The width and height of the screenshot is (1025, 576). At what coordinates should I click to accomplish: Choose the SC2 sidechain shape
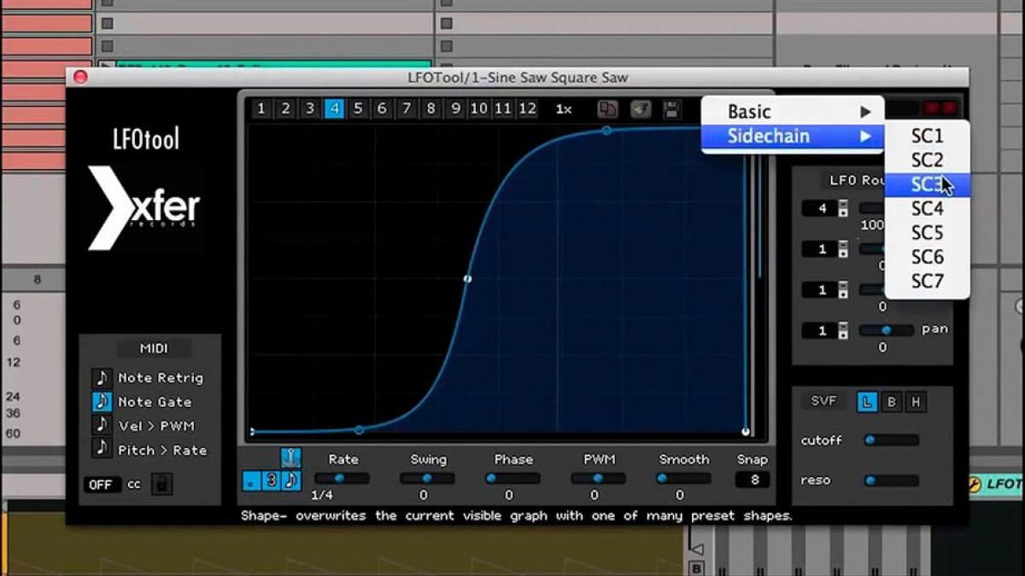[x=927, y=160]
